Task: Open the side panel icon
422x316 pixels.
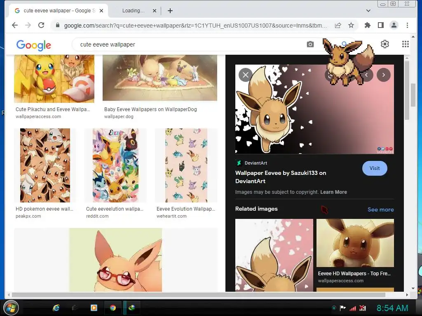Action: tap(380, 25)
